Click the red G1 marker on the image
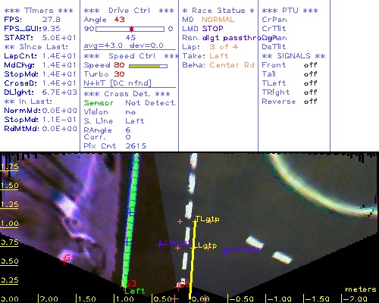379x303 pixels. coord(67,259)
